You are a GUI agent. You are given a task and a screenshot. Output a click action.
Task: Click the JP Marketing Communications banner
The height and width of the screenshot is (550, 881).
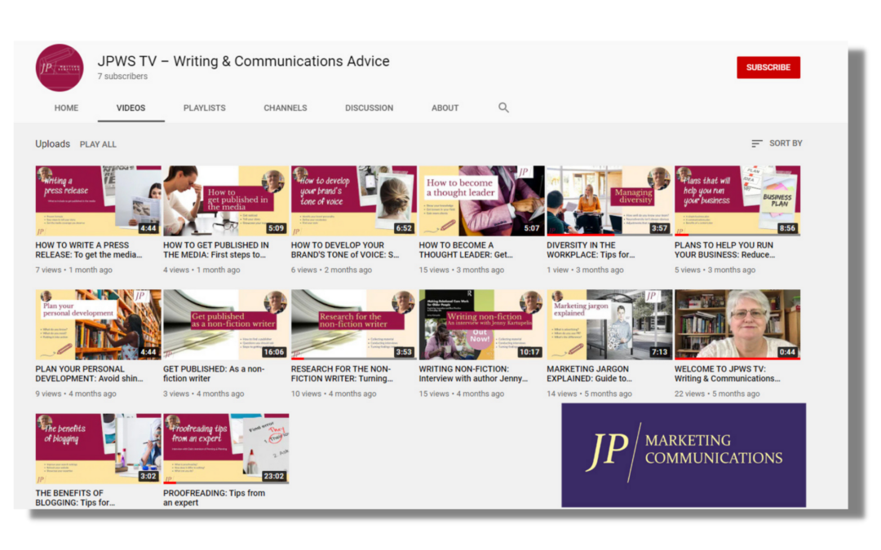pyautogui.click(x=684, y=455)
